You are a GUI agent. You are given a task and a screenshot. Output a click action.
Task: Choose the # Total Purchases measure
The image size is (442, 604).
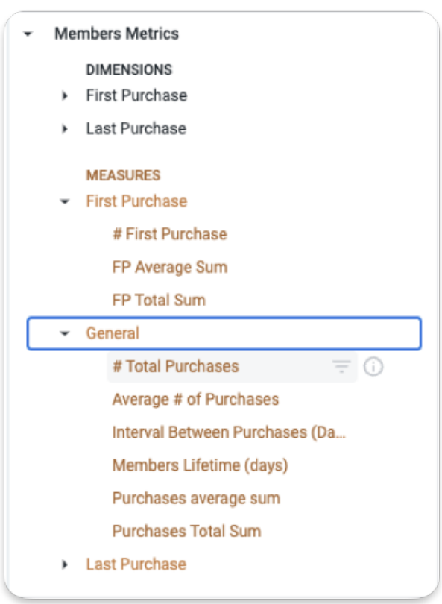tap(176, 367)
